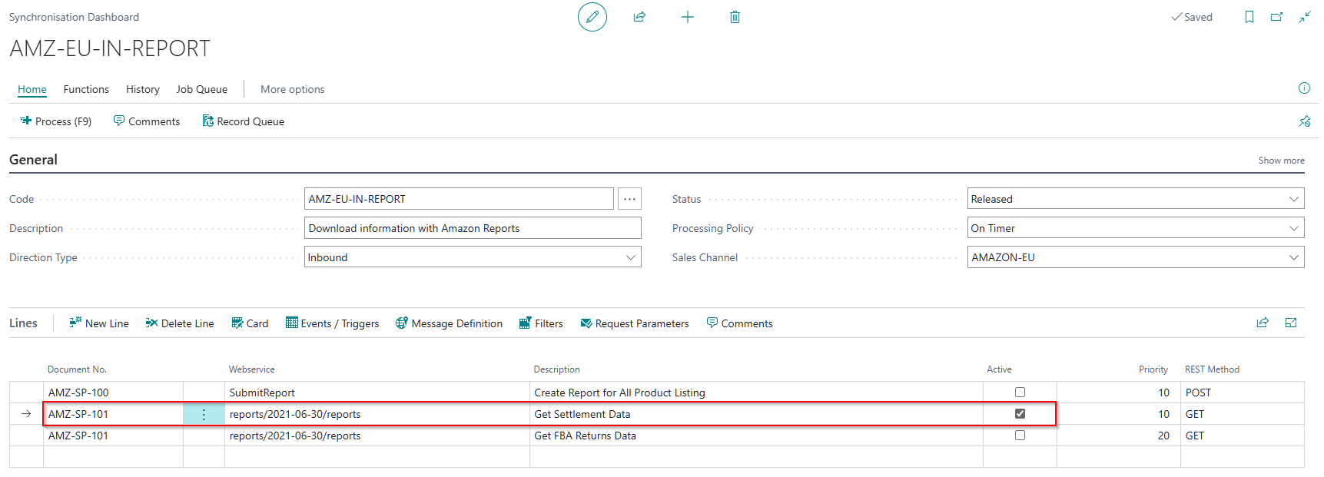Click into the Description input field
1324x477 pixels.
(473, 228)
